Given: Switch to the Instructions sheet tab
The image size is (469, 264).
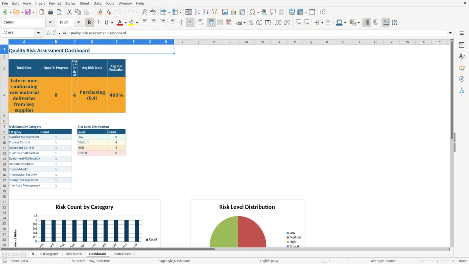Looking at the screenshot, I should [x=122, y=254].
